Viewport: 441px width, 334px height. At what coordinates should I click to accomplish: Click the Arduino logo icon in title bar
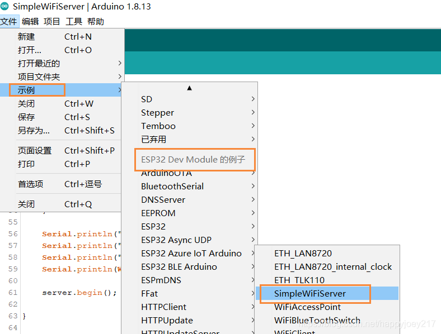(x=5, y=6)
